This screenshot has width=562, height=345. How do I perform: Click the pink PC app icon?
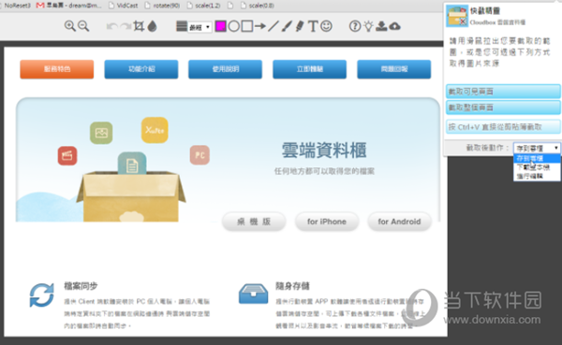(x=200, y=155)
